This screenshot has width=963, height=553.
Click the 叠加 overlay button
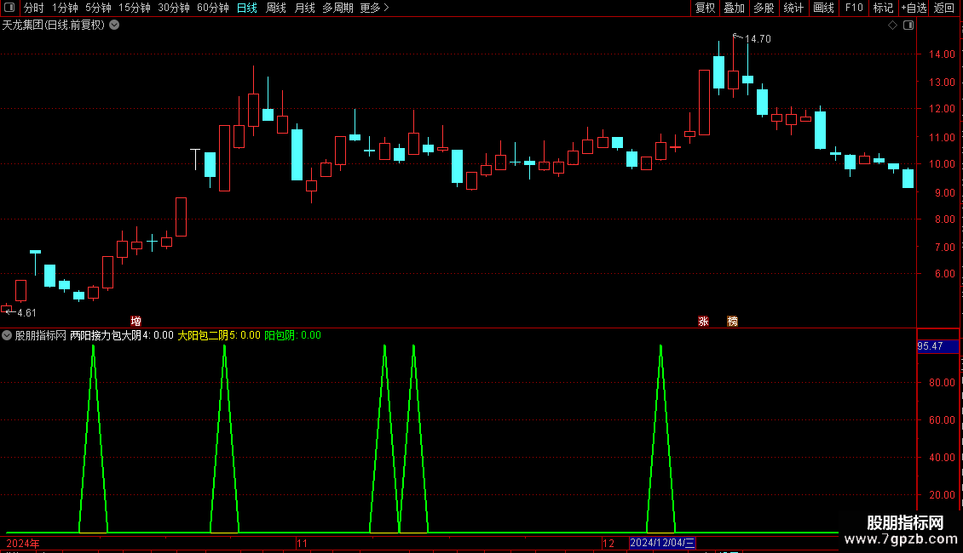(x=735, y=8)
